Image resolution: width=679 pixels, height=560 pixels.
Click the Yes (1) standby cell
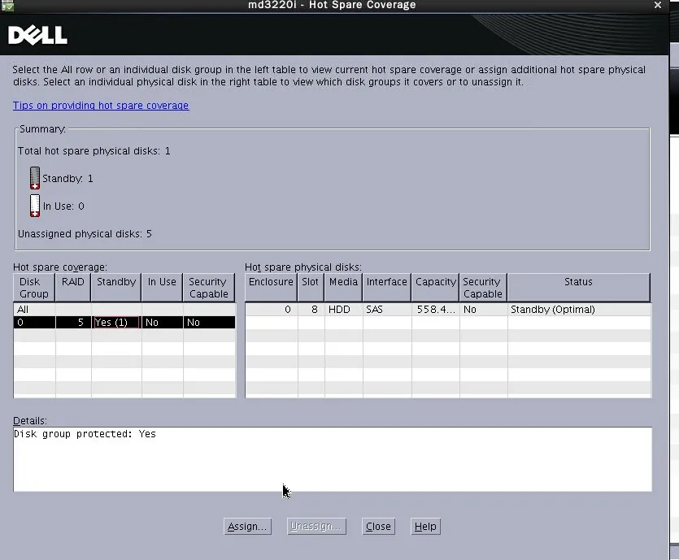coord(116,323)
